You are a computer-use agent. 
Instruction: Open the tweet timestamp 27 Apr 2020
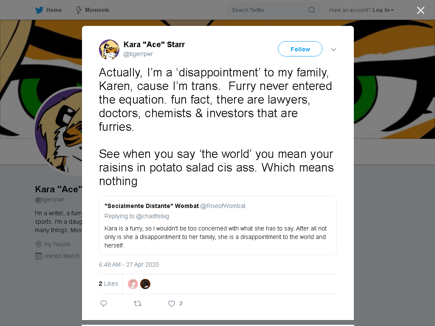(x=129, y=264)
